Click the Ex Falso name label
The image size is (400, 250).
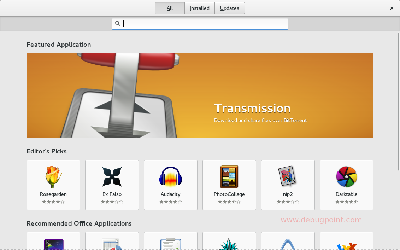pos(112,194)
